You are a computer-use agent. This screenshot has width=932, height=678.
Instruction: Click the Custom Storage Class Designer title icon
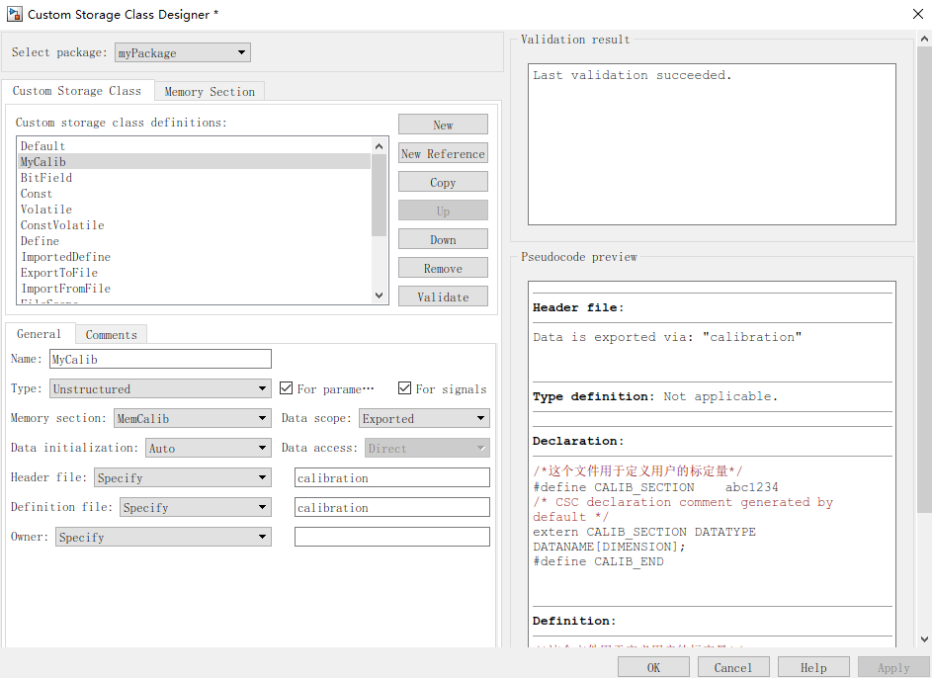point(14,14)
